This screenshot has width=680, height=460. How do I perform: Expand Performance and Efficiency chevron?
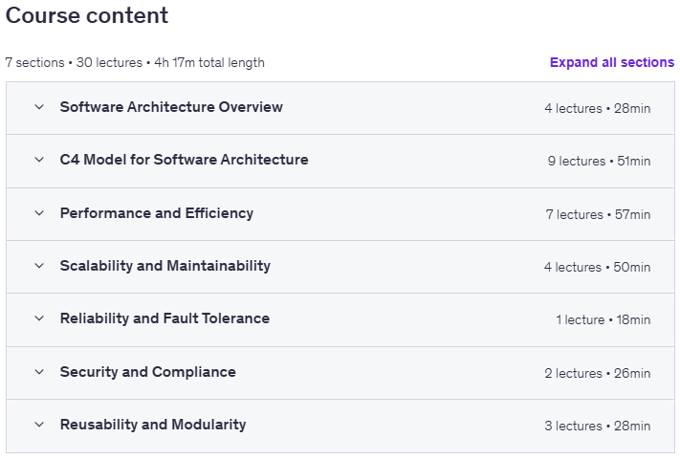pyautogui.click(x=39, y=213)
